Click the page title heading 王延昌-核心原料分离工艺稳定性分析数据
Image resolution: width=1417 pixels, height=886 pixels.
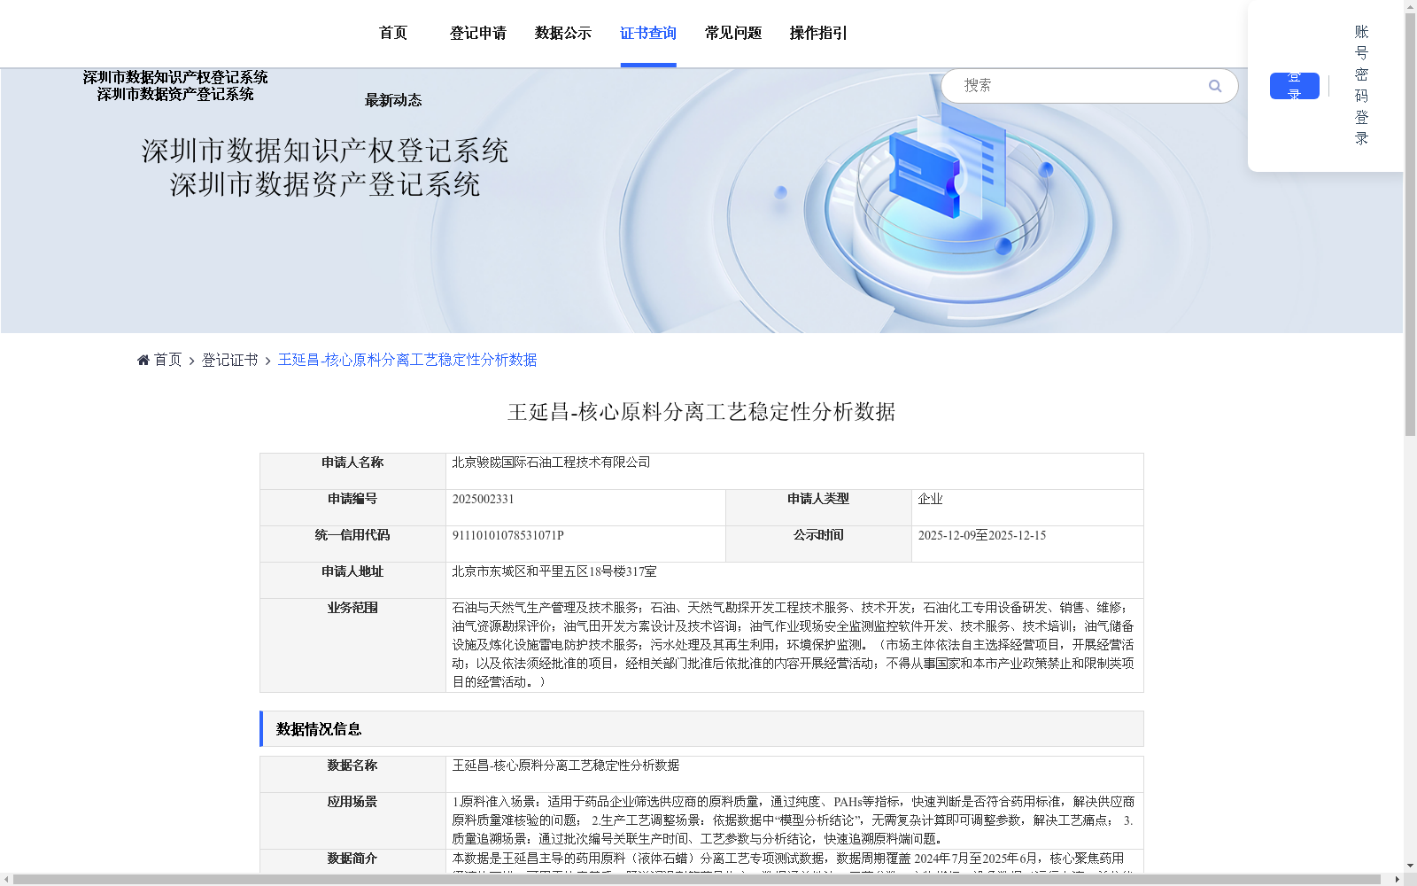[701, 412]
